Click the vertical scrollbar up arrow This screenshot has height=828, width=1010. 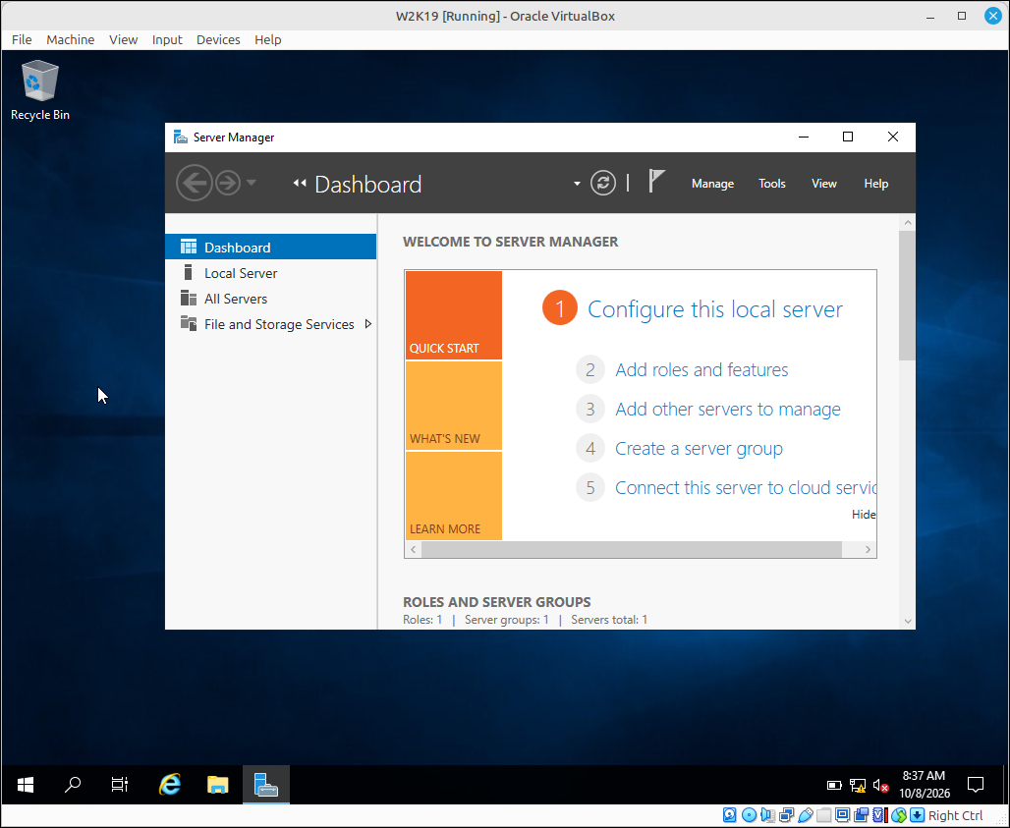point(908,223)
